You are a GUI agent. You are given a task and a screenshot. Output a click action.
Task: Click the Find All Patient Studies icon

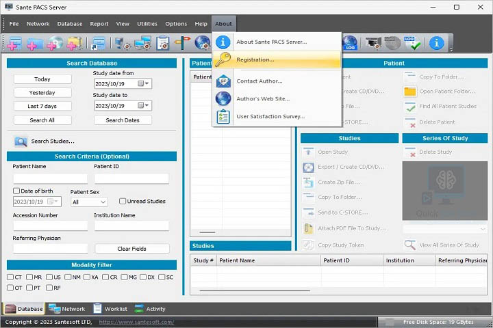point(410,107)
